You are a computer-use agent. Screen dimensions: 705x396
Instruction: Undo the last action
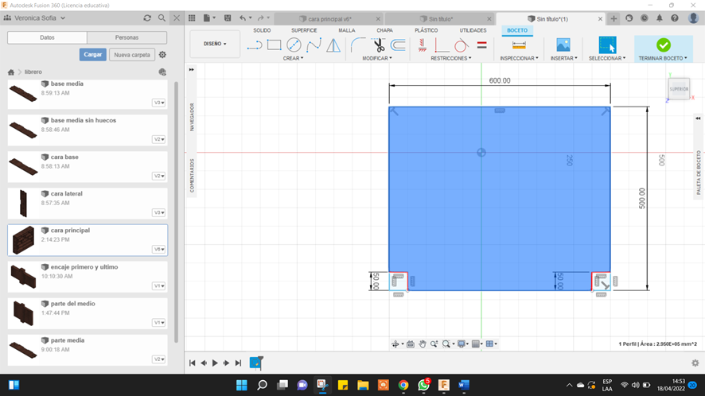(x=243, y=18)
